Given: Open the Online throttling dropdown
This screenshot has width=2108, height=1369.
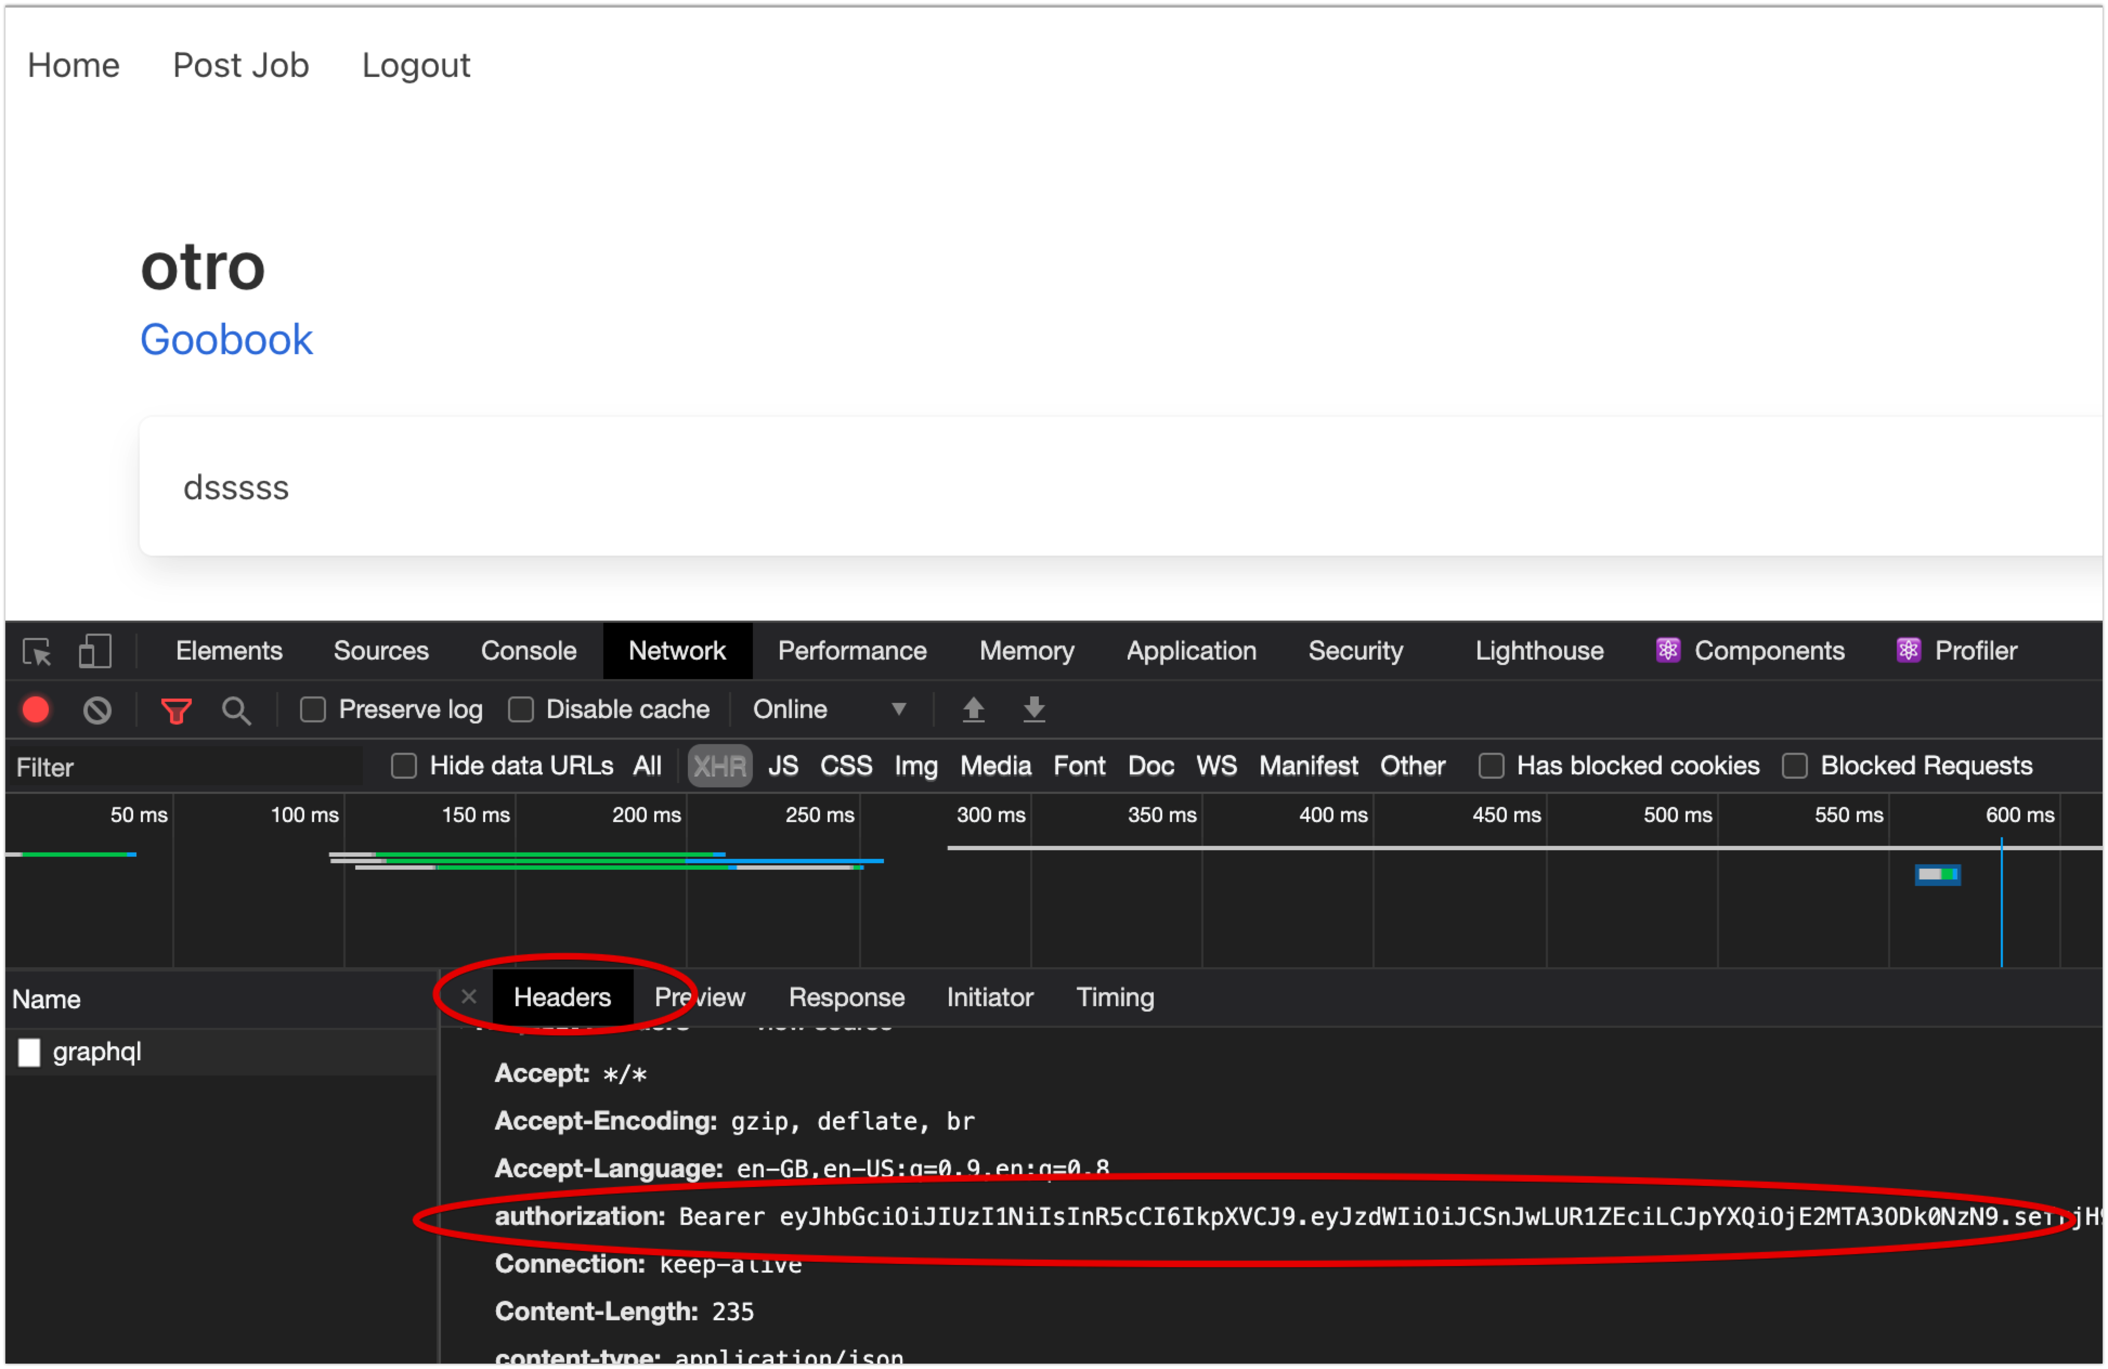Looking at the screenshot, I should 830,710.
